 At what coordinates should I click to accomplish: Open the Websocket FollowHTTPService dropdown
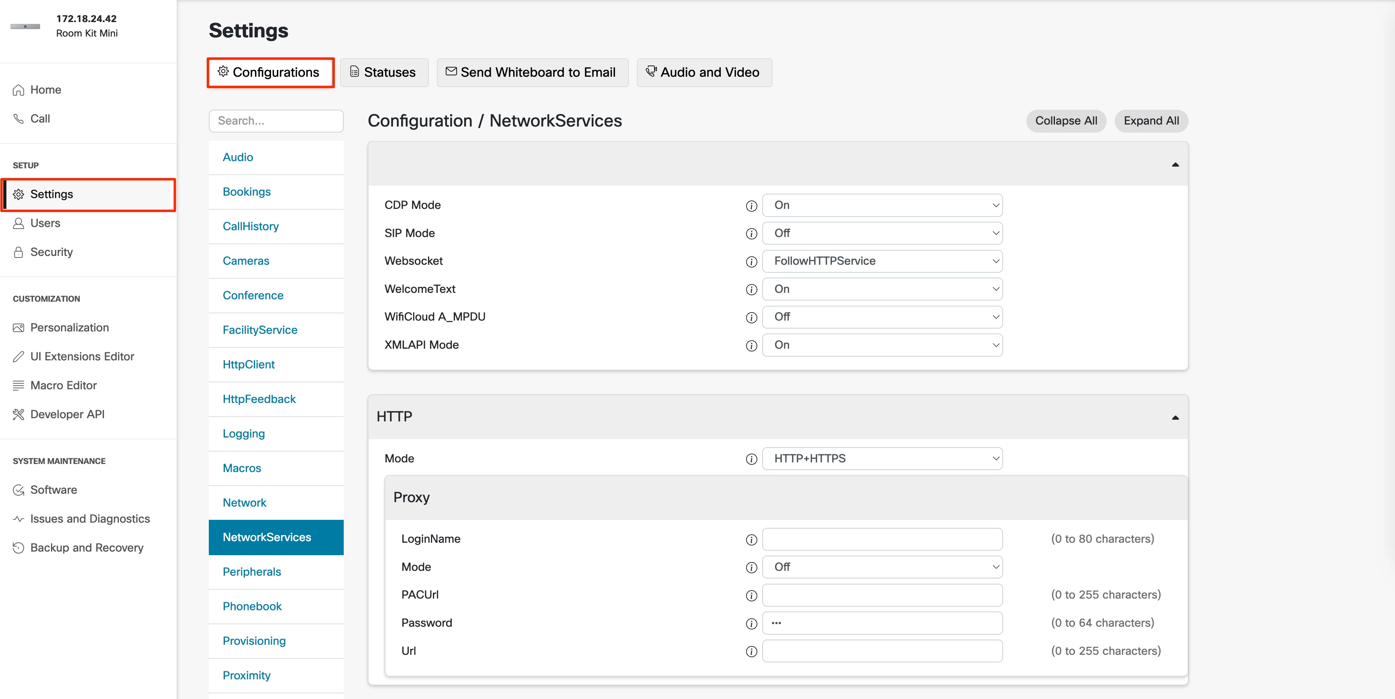pyautogui.click(x=882, y=261)
